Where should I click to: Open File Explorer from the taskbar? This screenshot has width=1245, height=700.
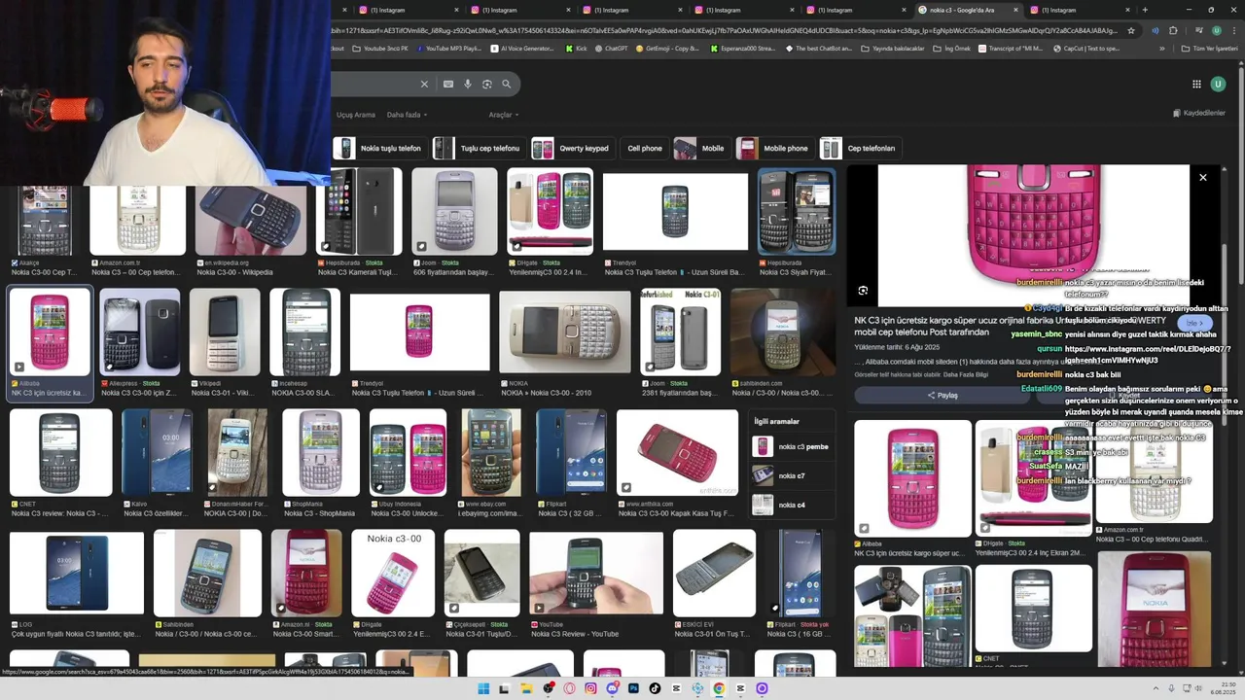(526, 688)
